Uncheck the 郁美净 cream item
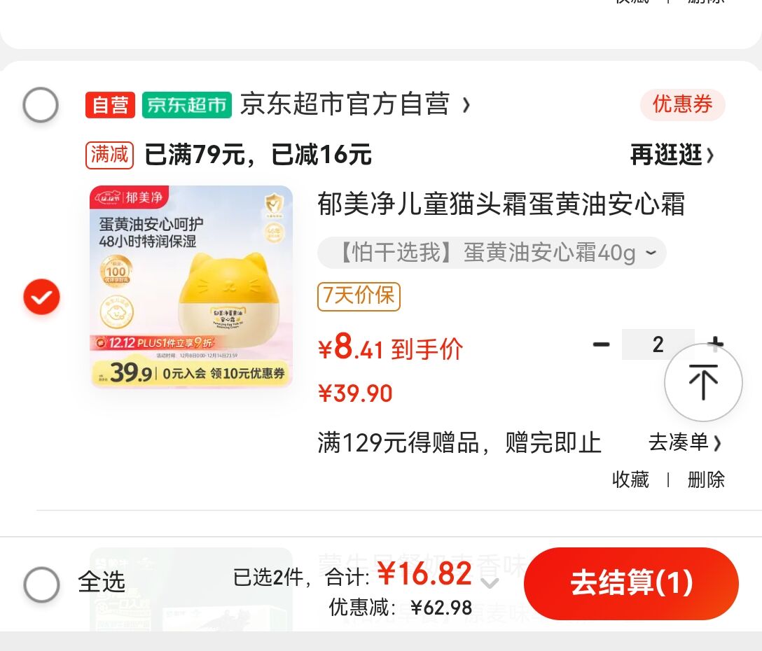 click(42, 296)
